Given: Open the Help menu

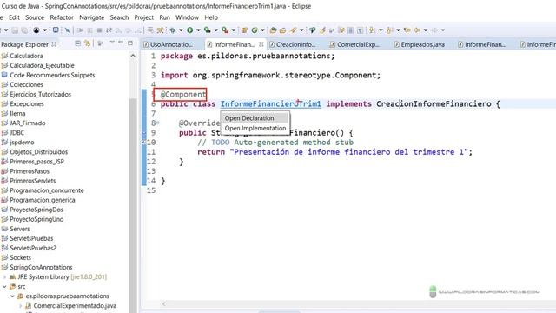Looking at the screenshot, I should [x=211, y=17].
